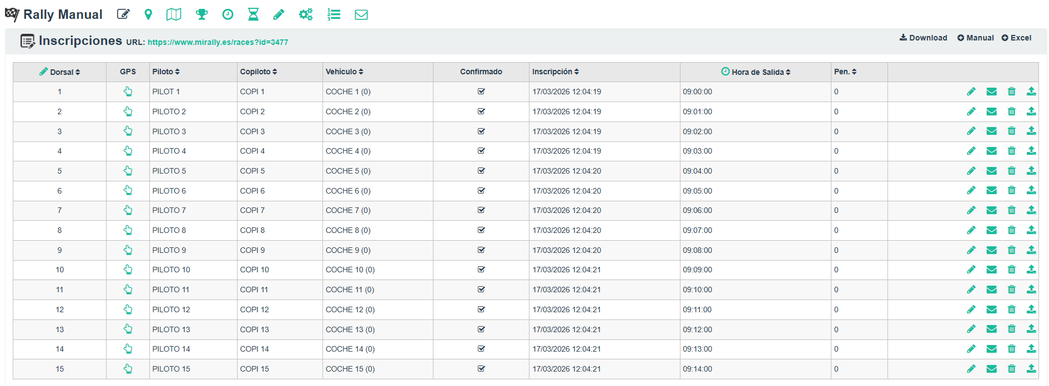Edit the PILOTO 5 entry with pencil
This screenshot has height=386, width=1049.
coord(971,171)
